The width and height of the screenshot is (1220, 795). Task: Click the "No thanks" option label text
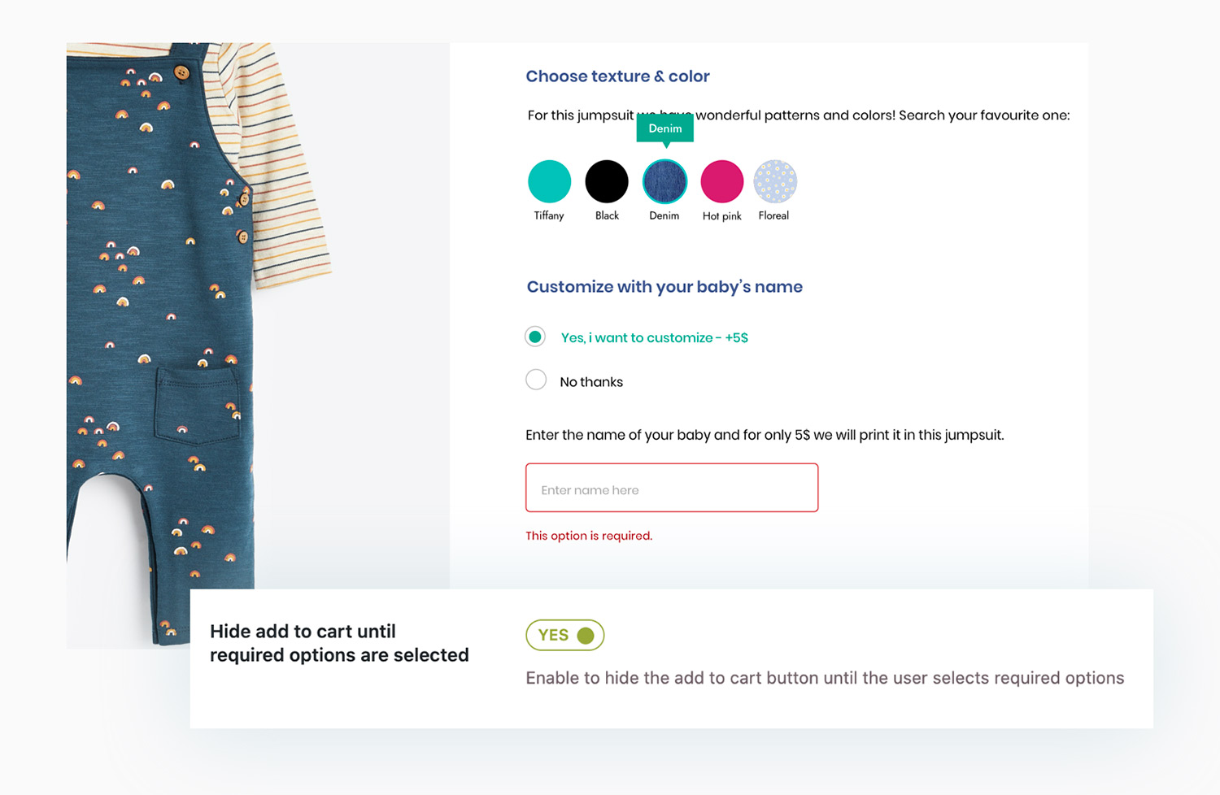pyautogui.click(x=591, y=382)
